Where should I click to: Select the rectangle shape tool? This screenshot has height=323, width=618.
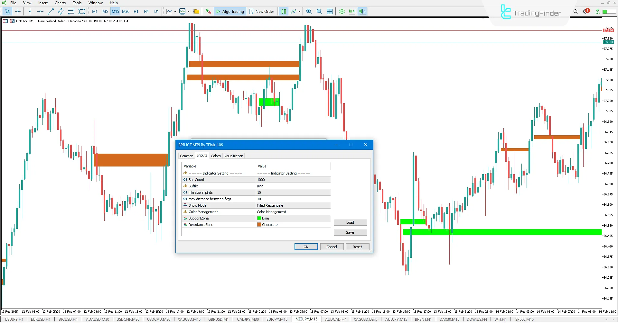click(x=81, y=11)
